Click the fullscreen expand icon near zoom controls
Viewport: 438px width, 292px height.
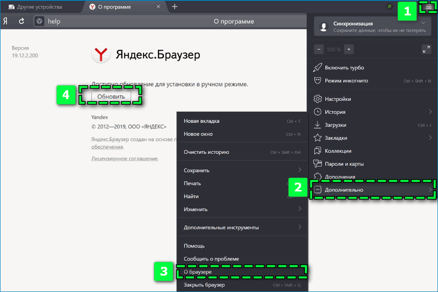426,49
